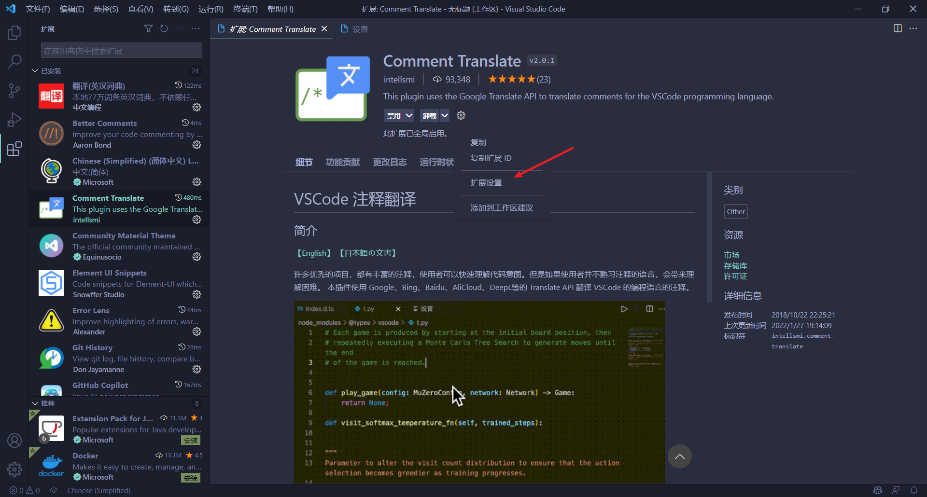
Task: Click the Comment Translate demo screenshot
Action: [x=479, y=392]
